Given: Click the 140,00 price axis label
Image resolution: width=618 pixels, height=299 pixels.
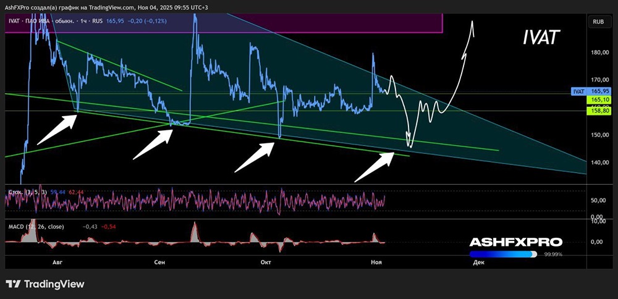Looking at the screenshot, I should (599, 162).
